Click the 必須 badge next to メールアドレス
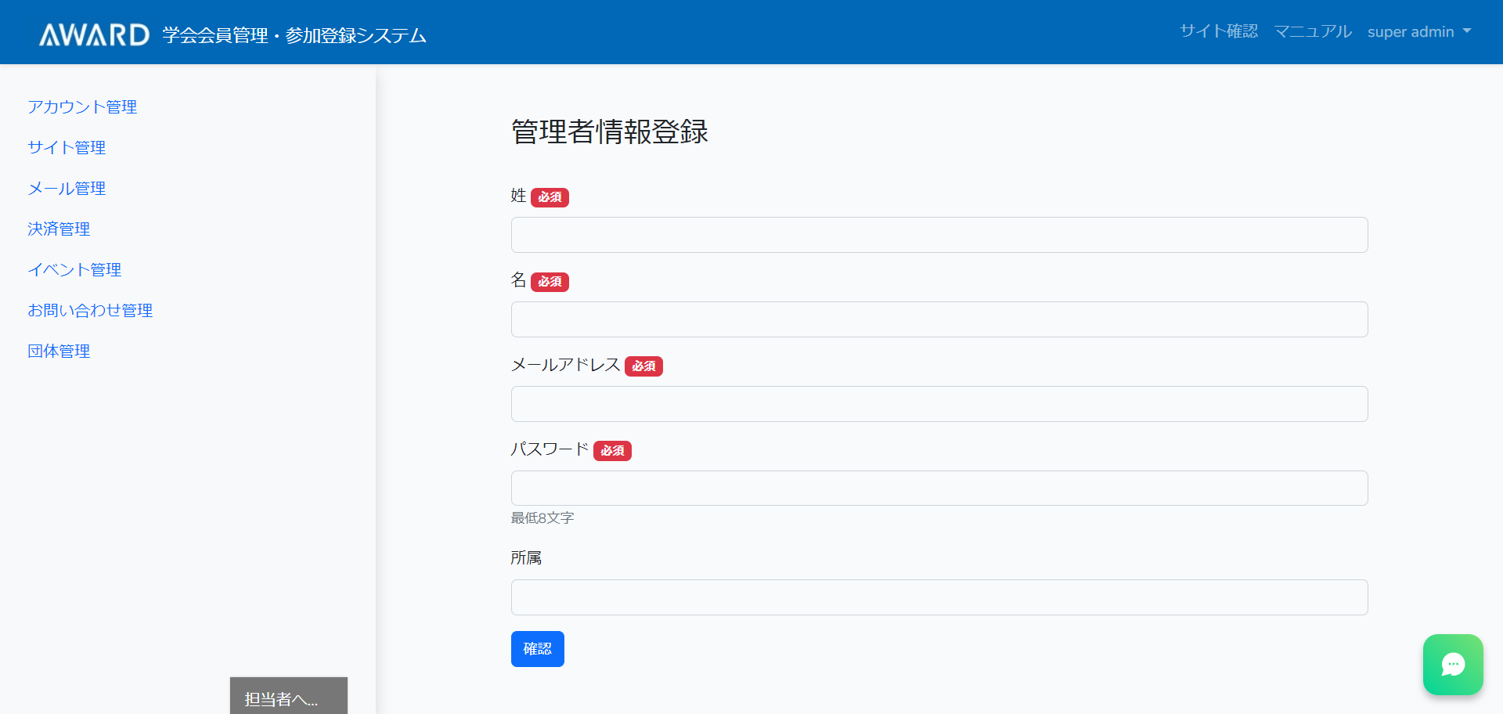This screenshot has width=1503, height=714. coord(643,366)
